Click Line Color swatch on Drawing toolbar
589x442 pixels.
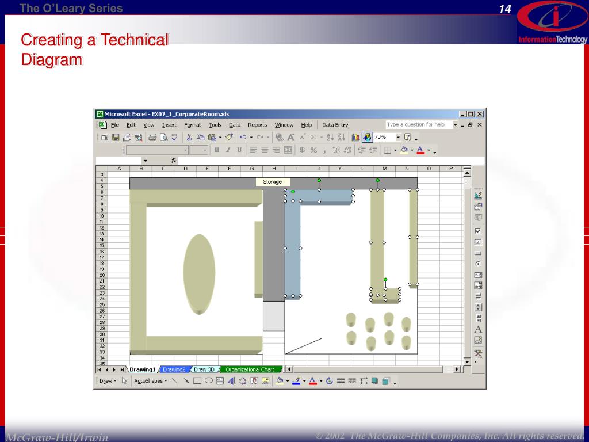pos(296,381)
